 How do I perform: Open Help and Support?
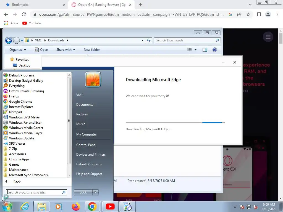(x=89, y=174)
